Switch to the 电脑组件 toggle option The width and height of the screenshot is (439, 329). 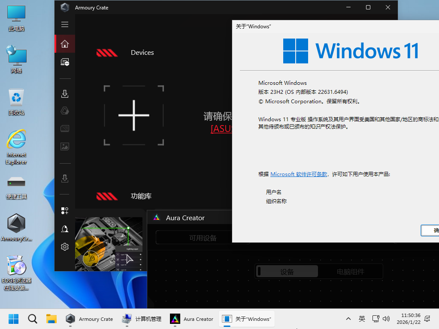click(350, 272)
